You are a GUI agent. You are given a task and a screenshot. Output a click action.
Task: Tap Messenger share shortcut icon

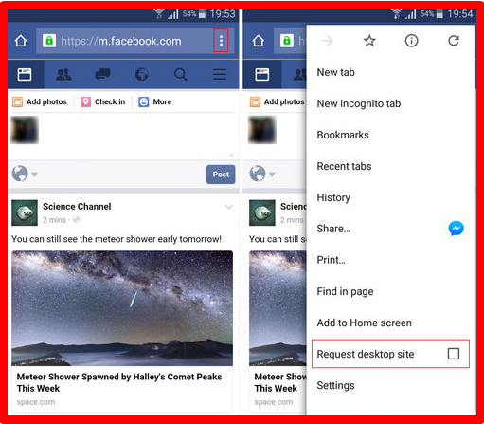coord(457,229)
